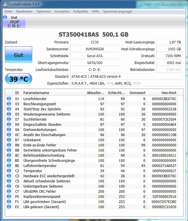The image size is (188, 221).
Task: Open the Datei menu
Action: click(9, 11)
